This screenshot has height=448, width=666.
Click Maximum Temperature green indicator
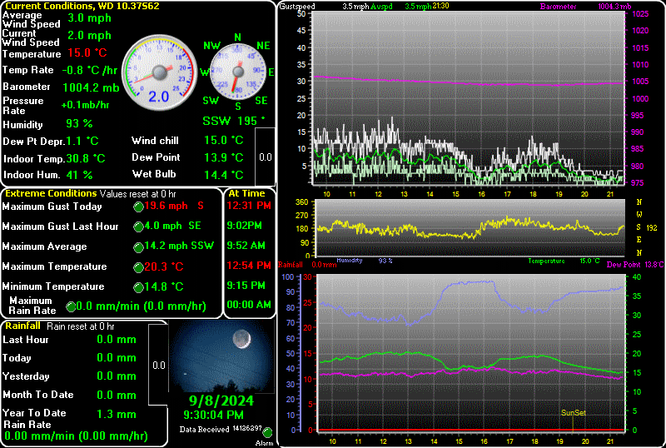pyautogui.click(x=138, y=267)
